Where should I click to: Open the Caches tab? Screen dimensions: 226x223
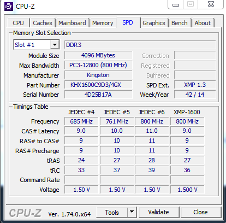coord(43,23)
